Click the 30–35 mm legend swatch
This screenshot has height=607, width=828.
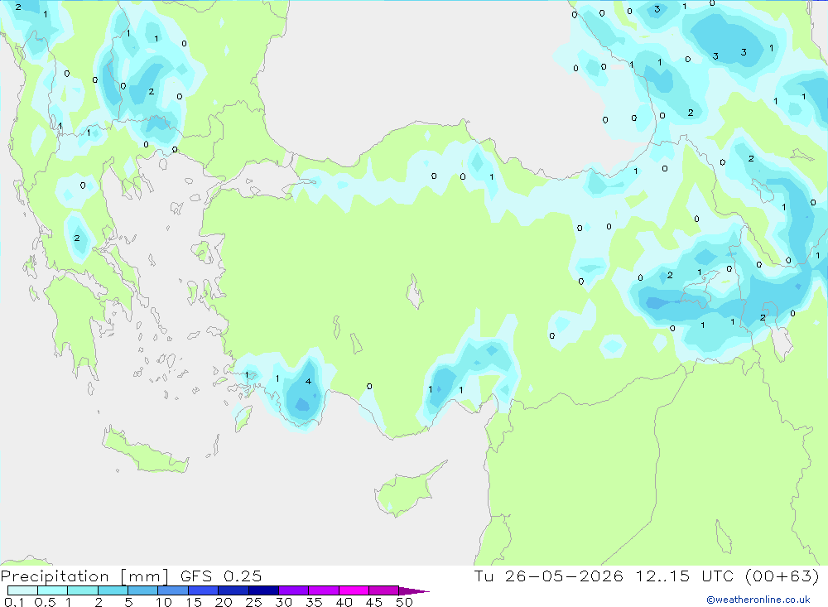pyautogui.click(x=294, y=590)
